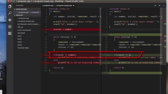Open the text2 file

pos(20,39)
